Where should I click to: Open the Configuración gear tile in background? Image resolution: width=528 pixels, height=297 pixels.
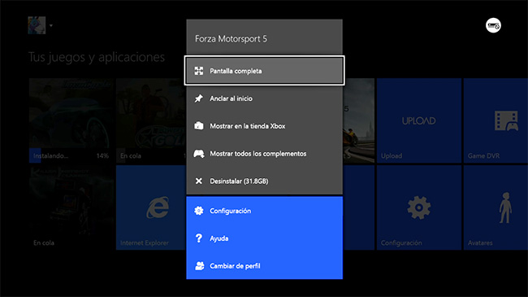coord(418,207)
